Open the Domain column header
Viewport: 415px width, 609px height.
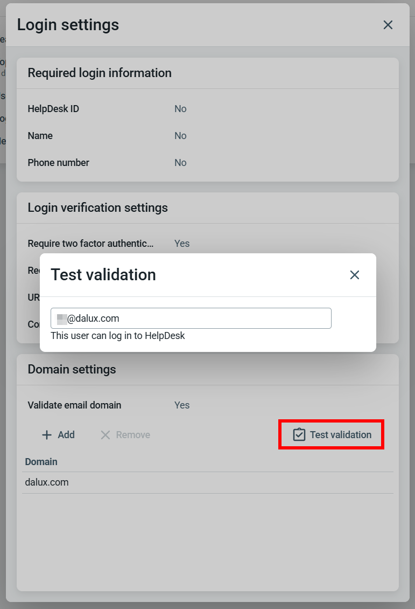[x=41, y=461]
